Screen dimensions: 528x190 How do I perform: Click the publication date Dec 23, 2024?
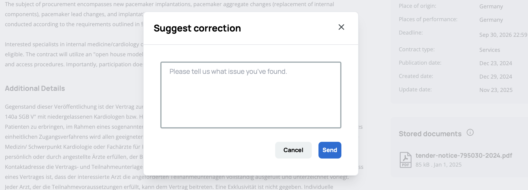[496, 63]
